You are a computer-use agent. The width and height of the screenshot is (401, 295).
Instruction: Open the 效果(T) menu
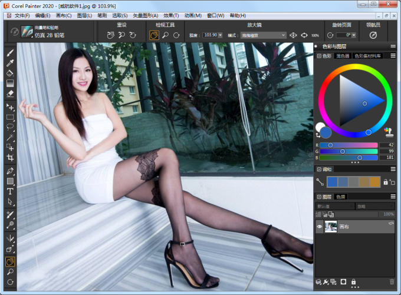[x=171, y=15]
